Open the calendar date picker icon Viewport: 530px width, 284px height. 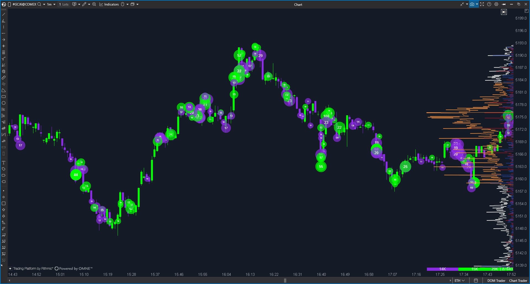coord(476,280)
